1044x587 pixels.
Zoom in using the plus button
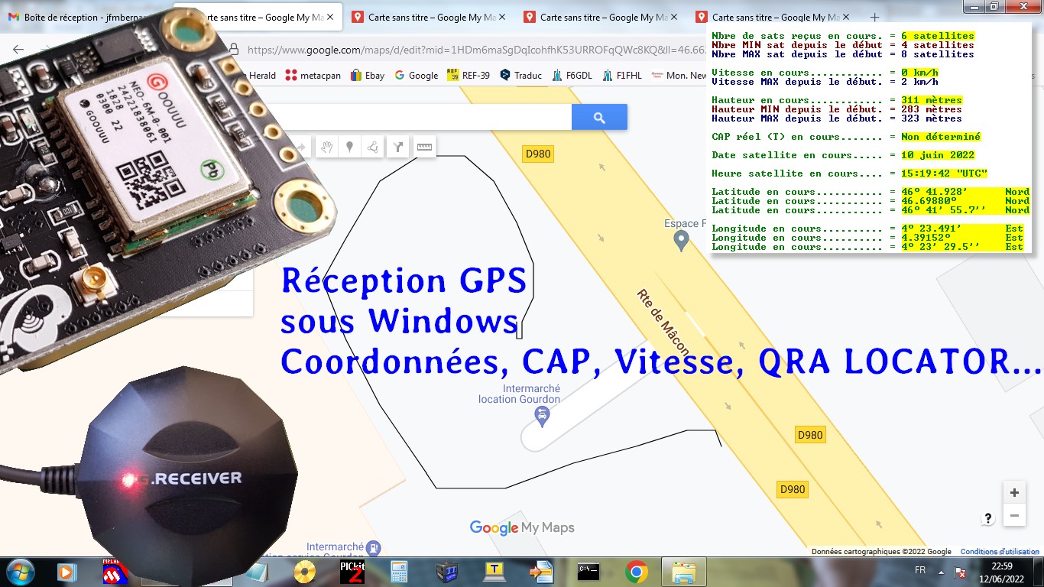(1014, 492)
